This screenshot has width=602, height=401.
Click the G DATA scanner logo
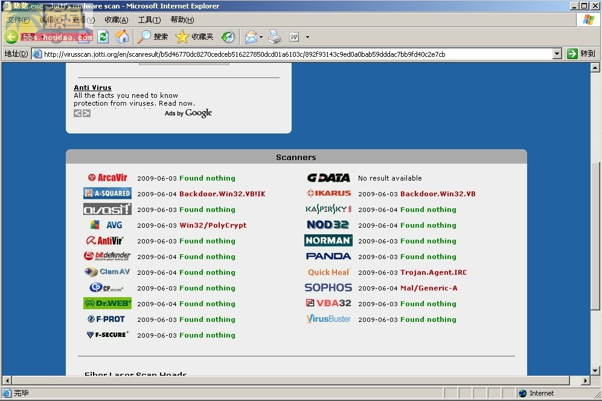328,178
